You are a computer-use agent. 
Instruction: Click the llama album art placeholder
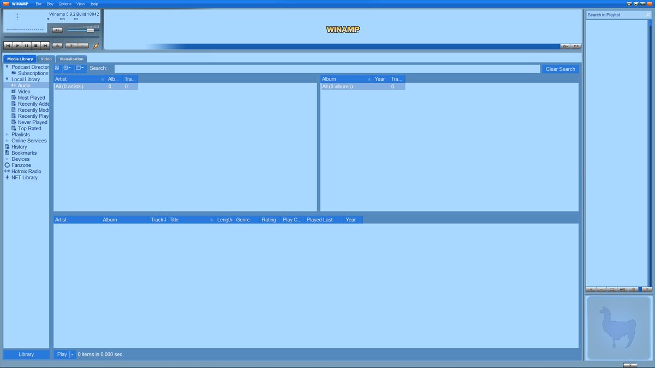click(x=618, y=327)
